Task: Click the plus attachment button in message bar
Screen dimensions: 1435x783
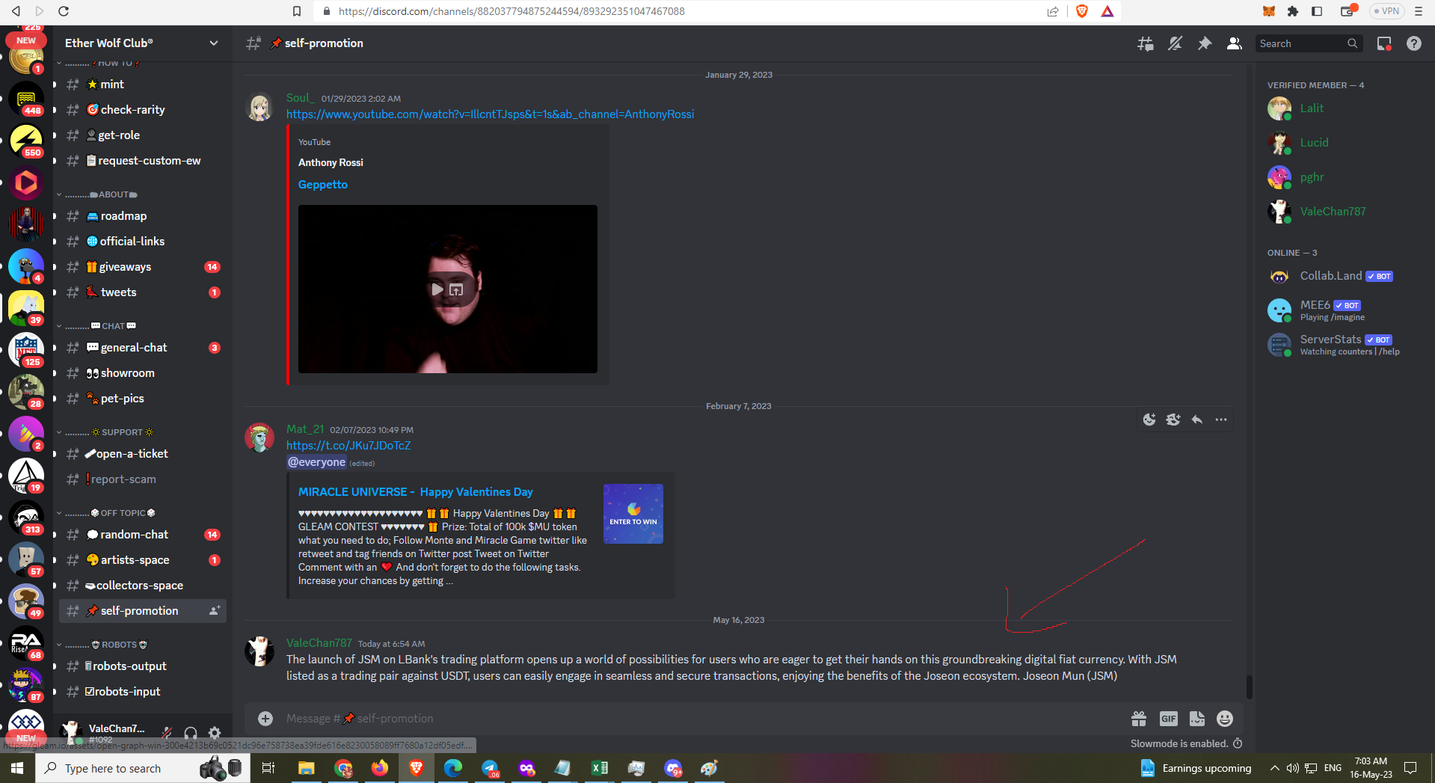Action: [x=265, y=719]
